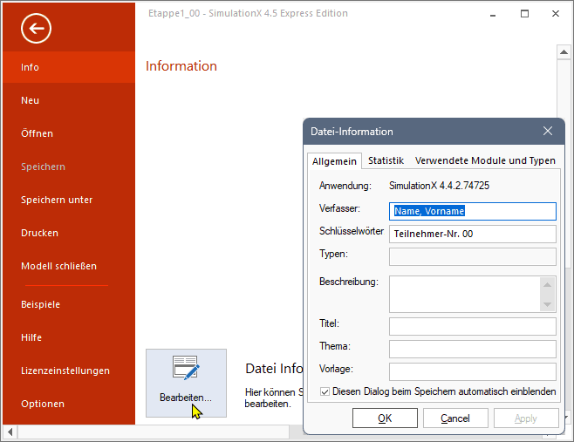This screenshot has height=442, width=574.
Task: Click the back arrow circle icon
Action: tap(36, 29)
